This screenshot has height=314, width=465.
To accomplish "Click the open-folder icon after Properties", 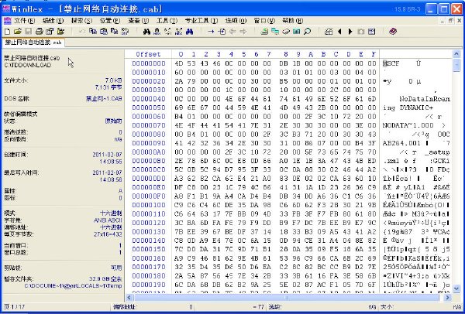I will [60, 32].
